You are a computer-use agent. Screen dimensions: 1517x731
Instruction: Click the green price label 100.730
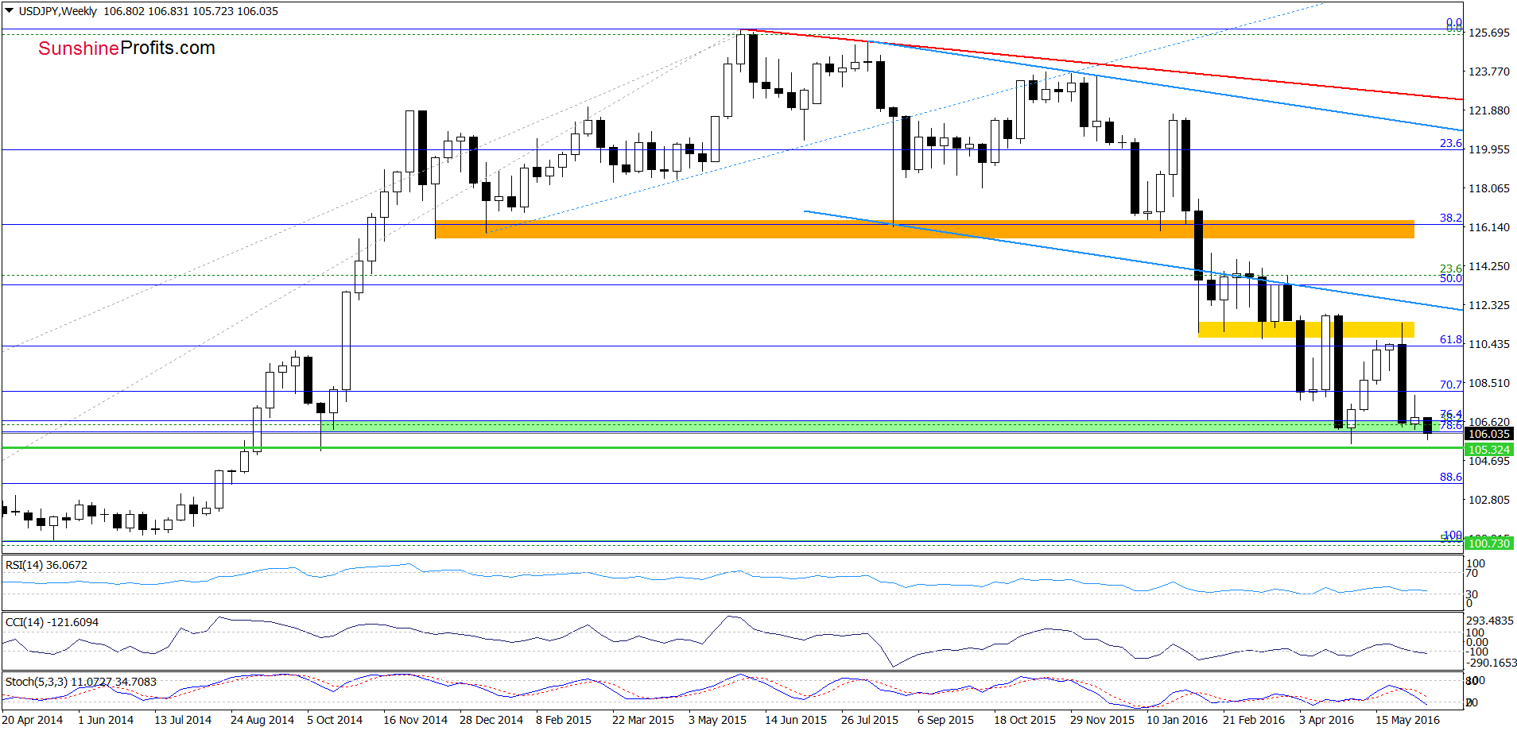[1488, 543]
